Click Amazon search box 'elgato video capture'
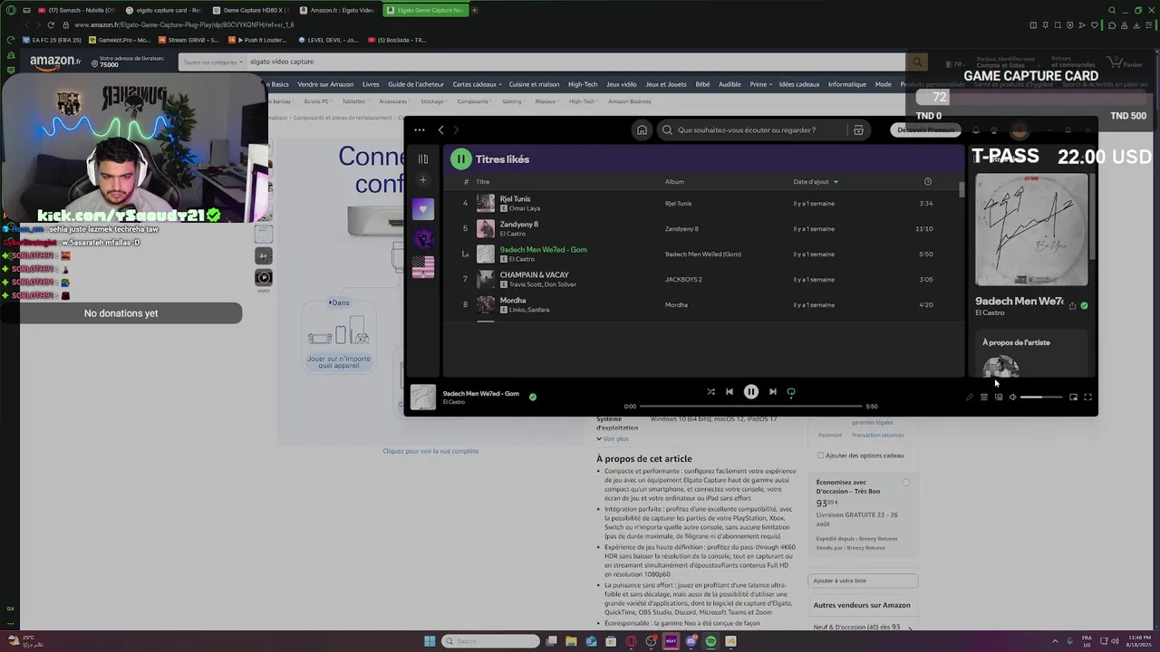Image resolution: width=1160 pixels, height=652 pixels. tap(575, 62)
